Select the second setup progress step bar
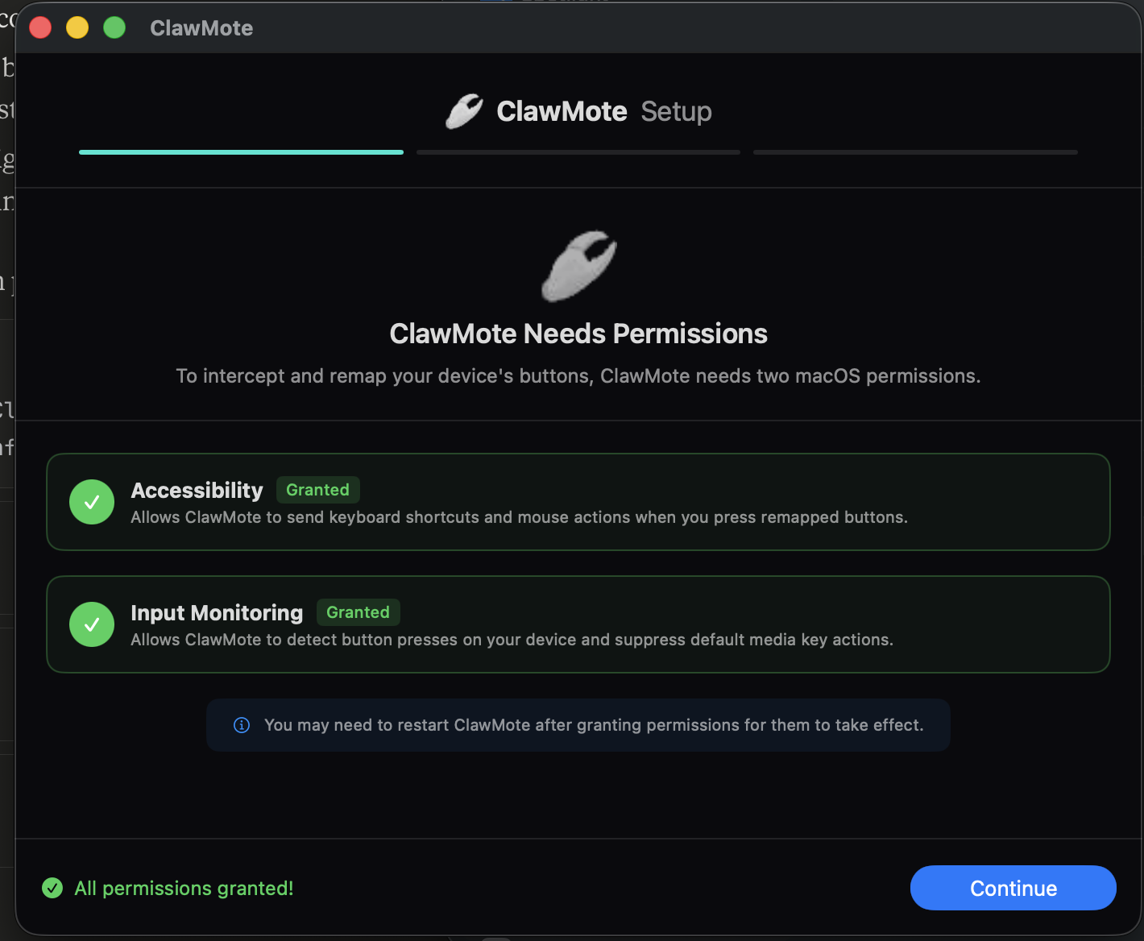This screenshot has width=1144, height=941. (x=578, y=151)
